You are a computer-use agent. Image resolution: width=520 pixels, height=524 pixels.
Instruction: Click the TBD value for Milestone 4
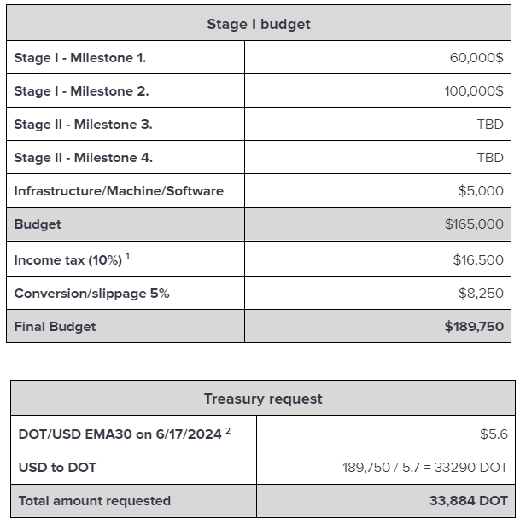tap(489, 158)
